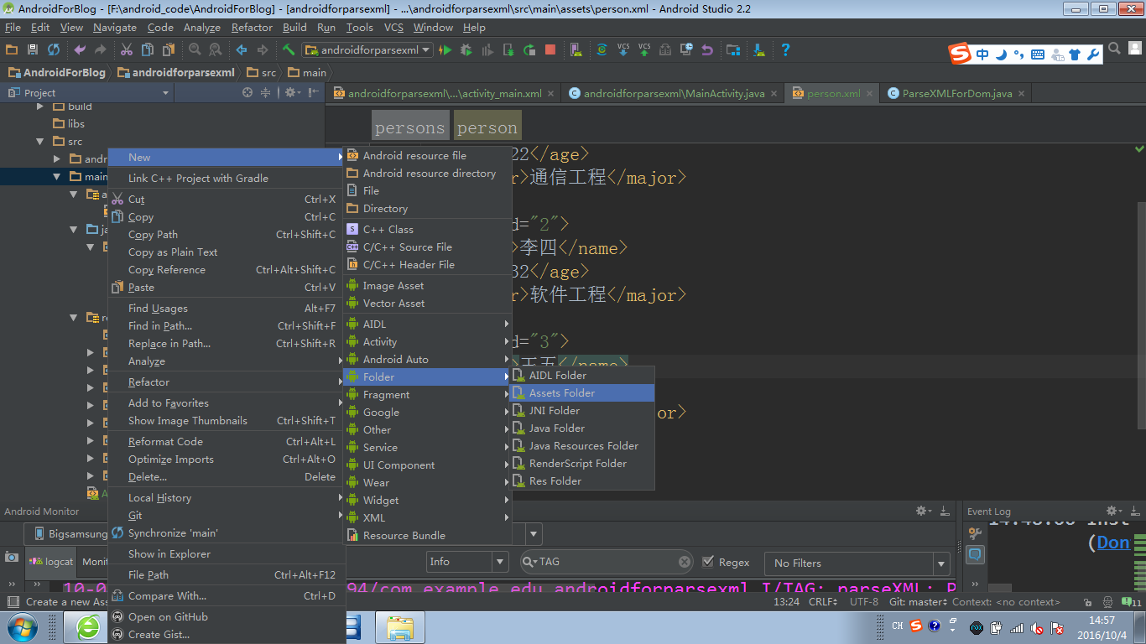Open the Info log level dropdown
Image resolution: width=1146 pixels, height=644 pixels.
click(467, 562)
